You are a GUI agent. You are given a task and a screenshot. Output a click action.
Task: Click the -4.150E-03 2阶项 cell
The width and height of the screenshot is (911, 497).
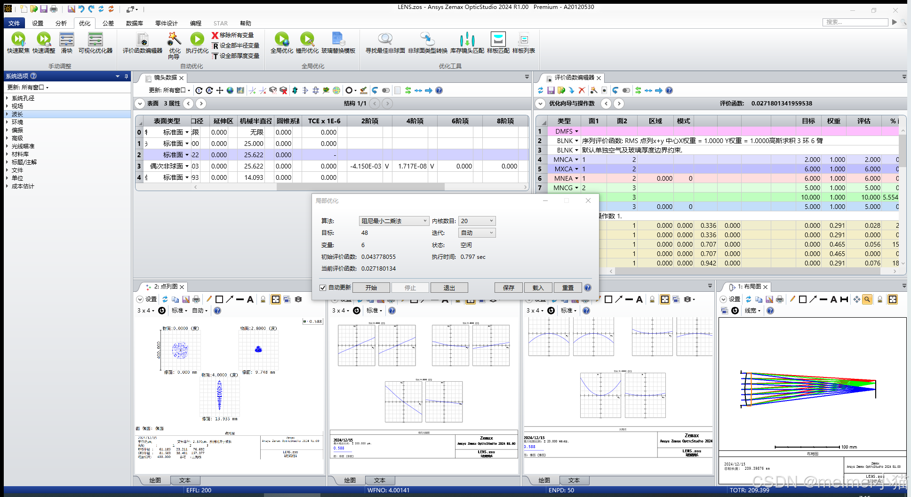[365, 166]
